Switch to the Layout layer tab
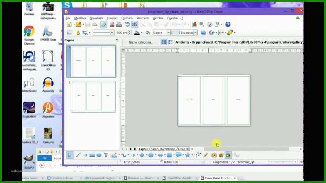This screenshot has width=326, height=183. [144, 149]
